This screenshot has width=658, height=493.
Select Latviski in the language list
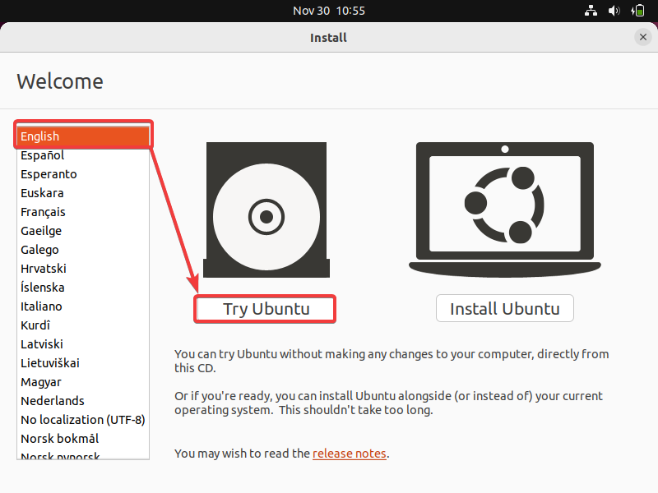pyautogui.click(x=83, y=343)
